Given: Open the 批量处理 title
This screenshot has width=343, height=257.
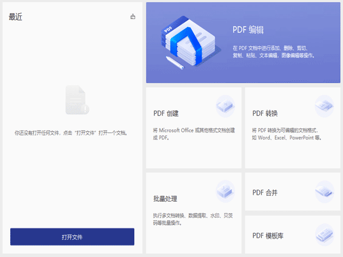Looking at the screenshot, I should (x=165, y=199).
